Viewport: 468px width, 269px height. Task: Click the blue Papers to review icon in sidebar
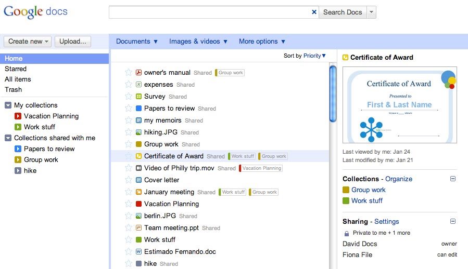(x=18, y=149)
